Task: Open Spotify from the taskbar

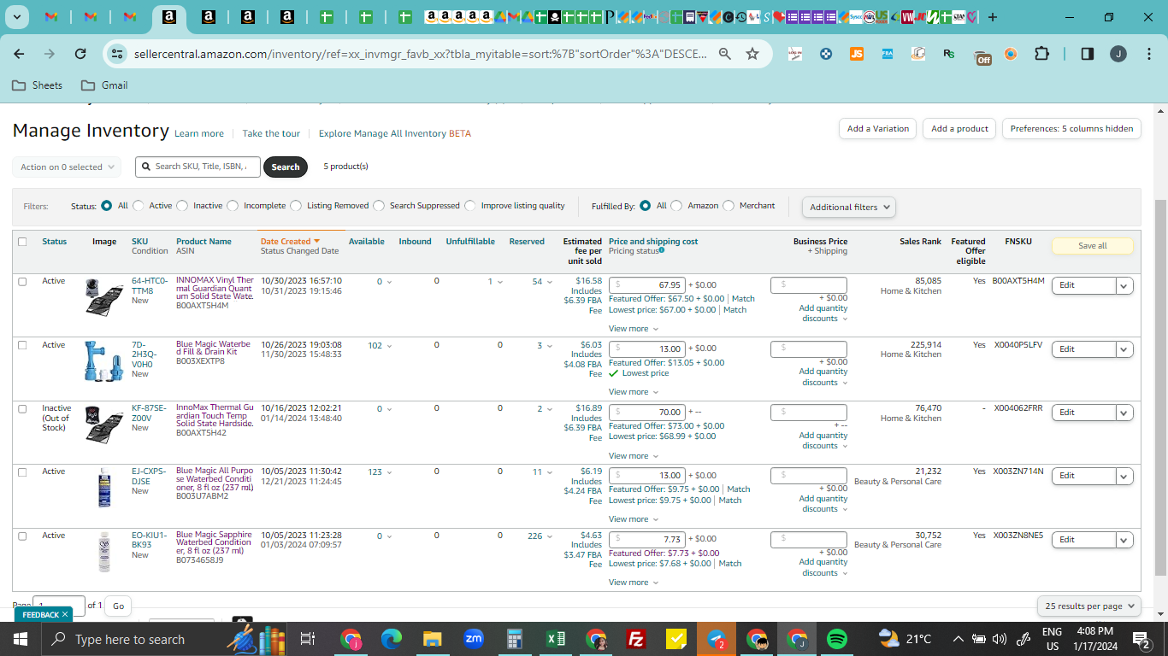Action: (837, 639)
